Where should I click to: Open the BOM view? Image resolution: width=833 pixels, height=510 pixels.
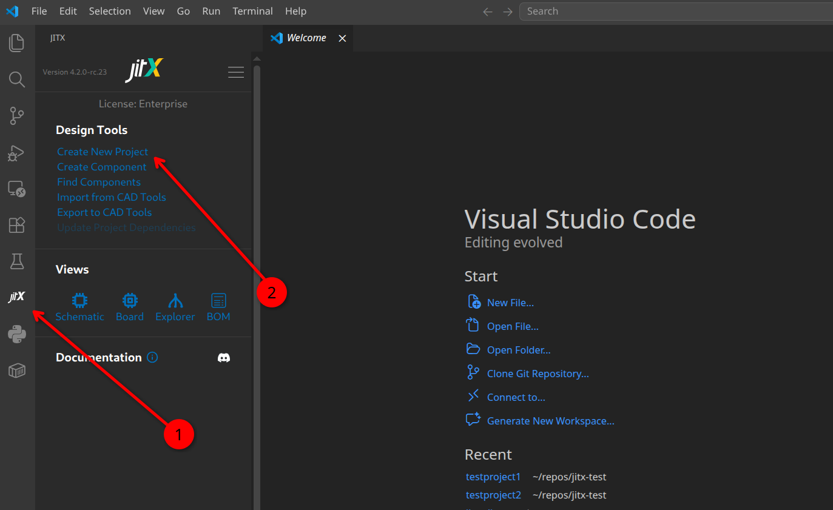(218, 307)
